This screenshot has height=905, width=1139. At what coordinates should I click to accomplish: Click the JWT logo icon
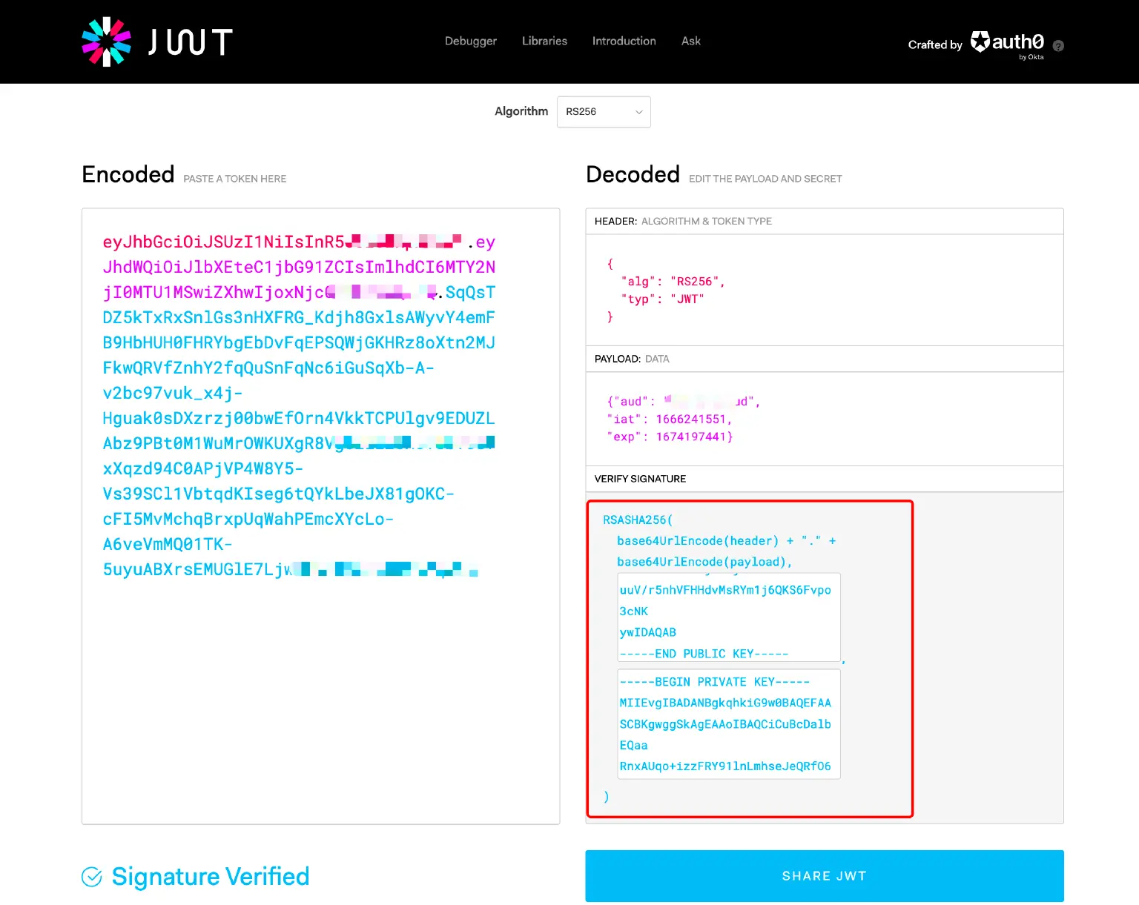(x=105, y=42)
